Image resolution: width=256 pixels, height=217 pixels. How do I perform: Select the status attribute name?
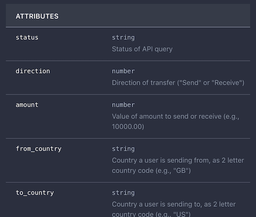(27, 38)
